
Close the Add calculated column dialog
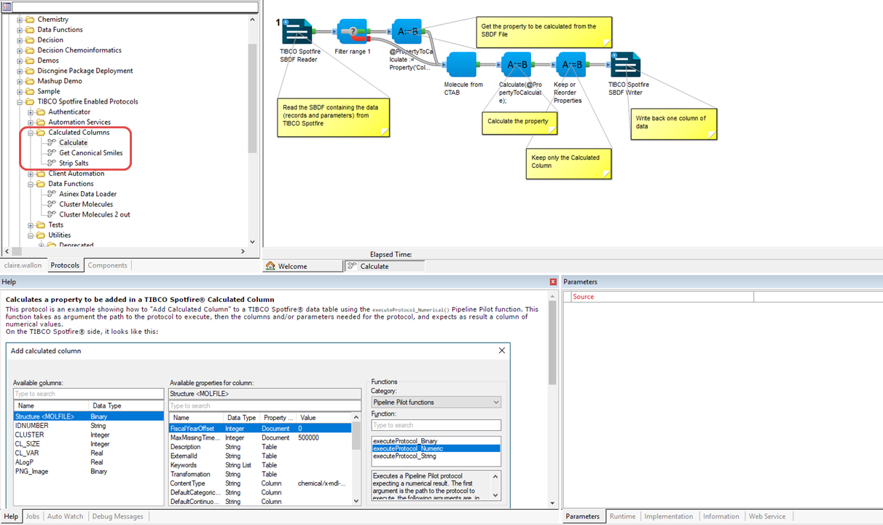click(501, 351)
